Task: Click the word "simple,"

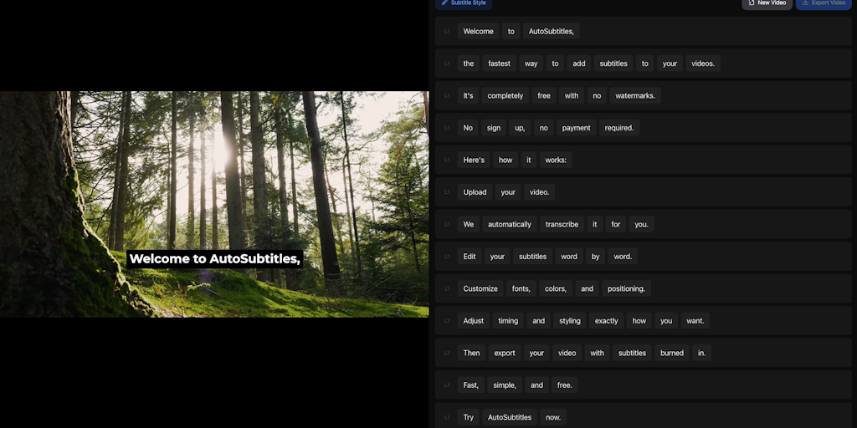Action: pyautogui.click(x=505, y=385)
